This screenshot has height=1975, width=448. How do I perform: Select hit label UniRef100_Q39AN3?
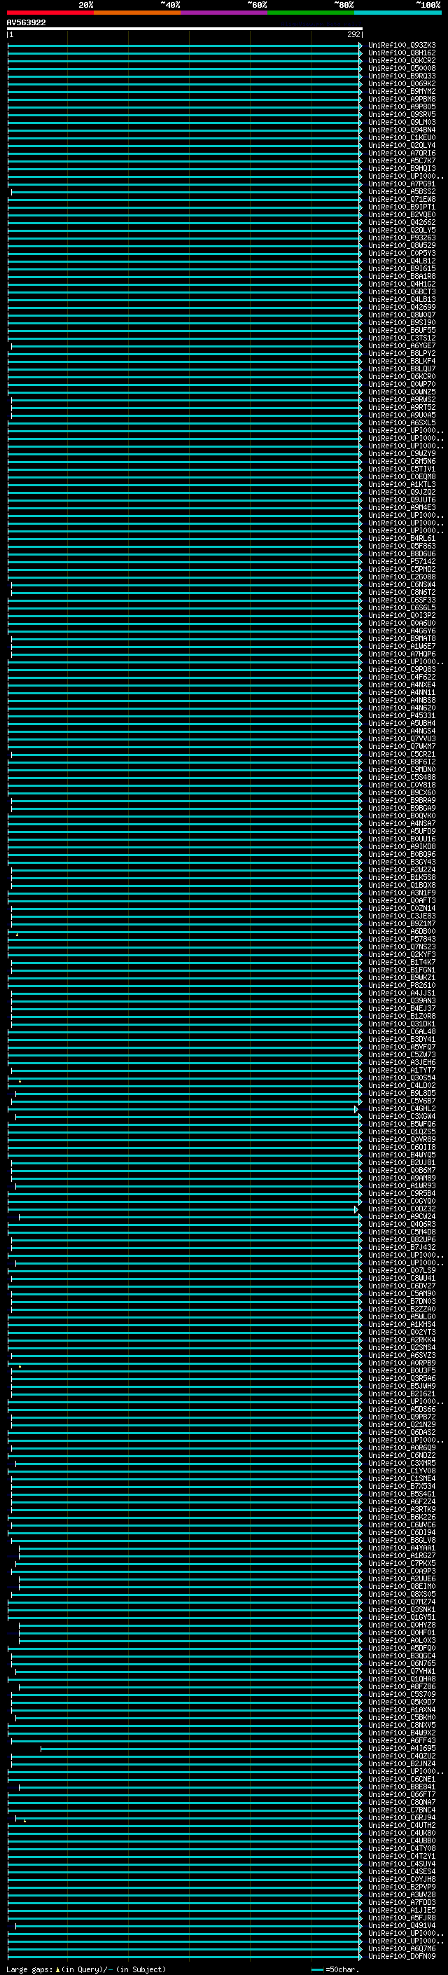point(402,1001)
